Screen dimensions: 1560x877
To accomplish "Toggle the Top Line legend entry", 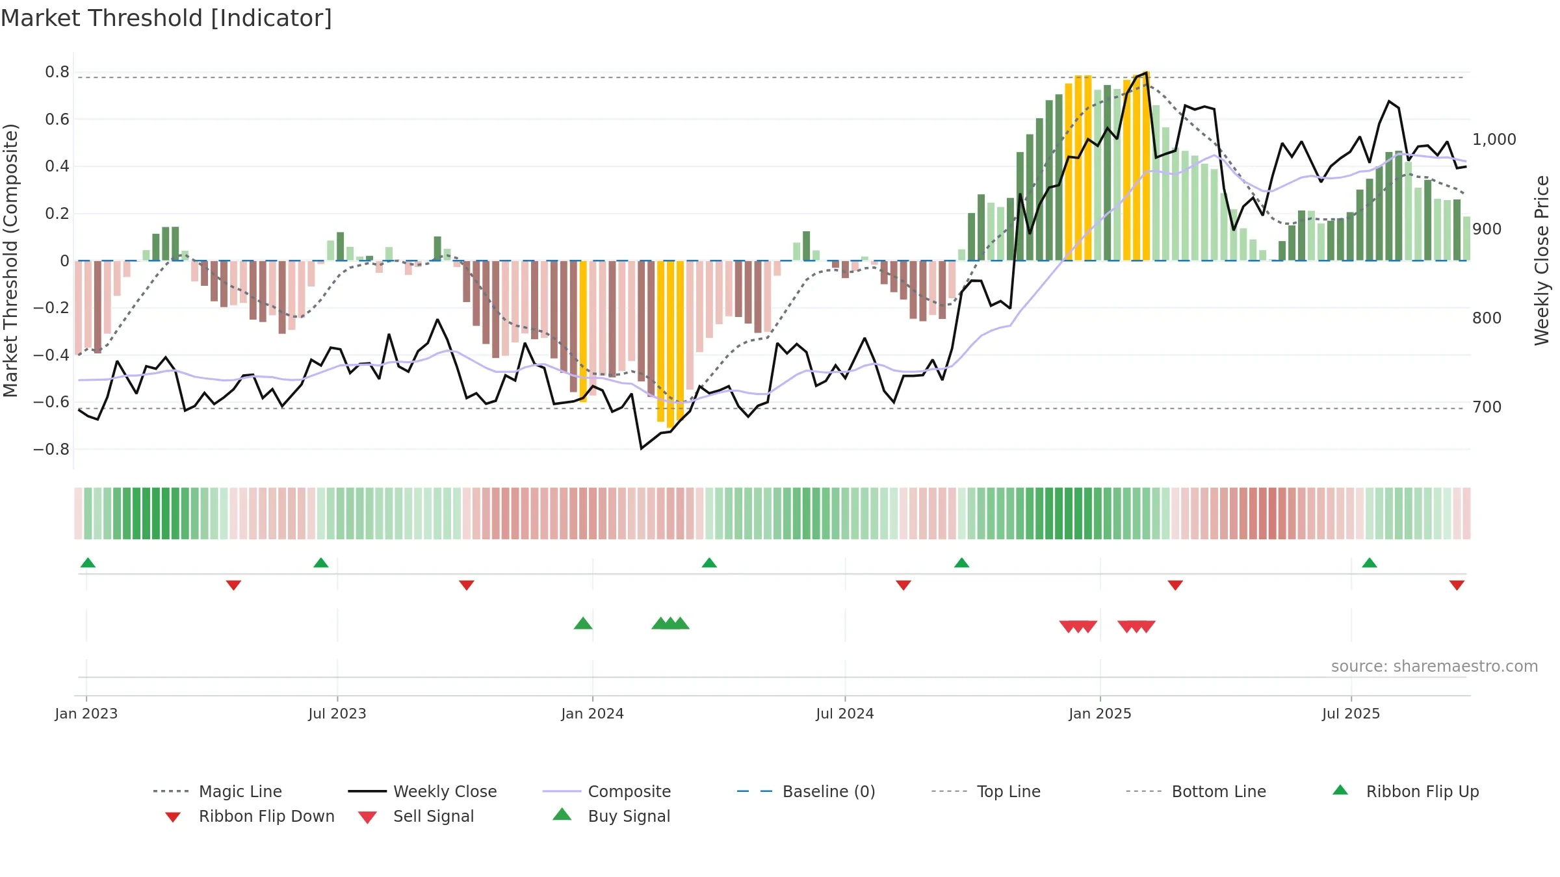I will 985,791.
